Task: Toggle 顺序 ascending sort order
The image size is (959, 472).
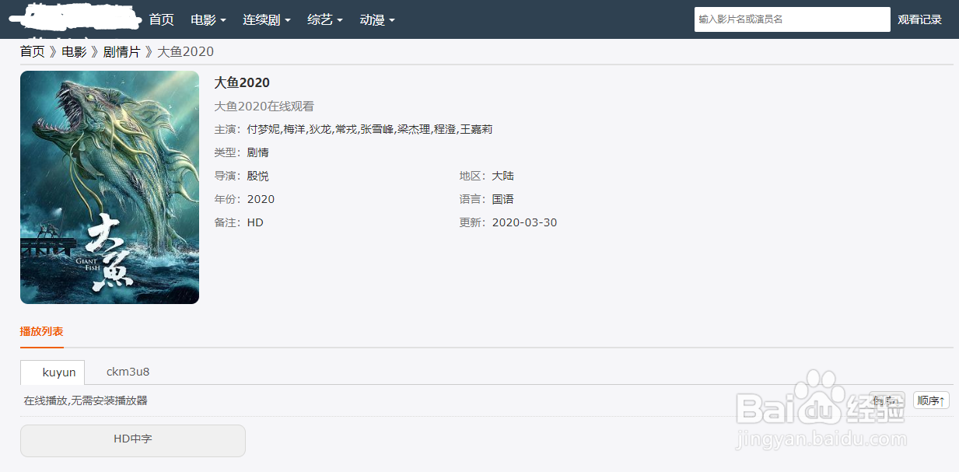Action: (930, 400)
